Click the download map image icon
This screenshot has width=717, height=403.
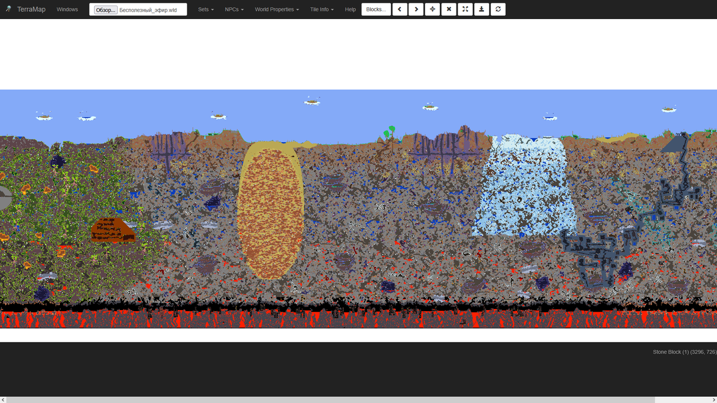click(x=482, y=10)
